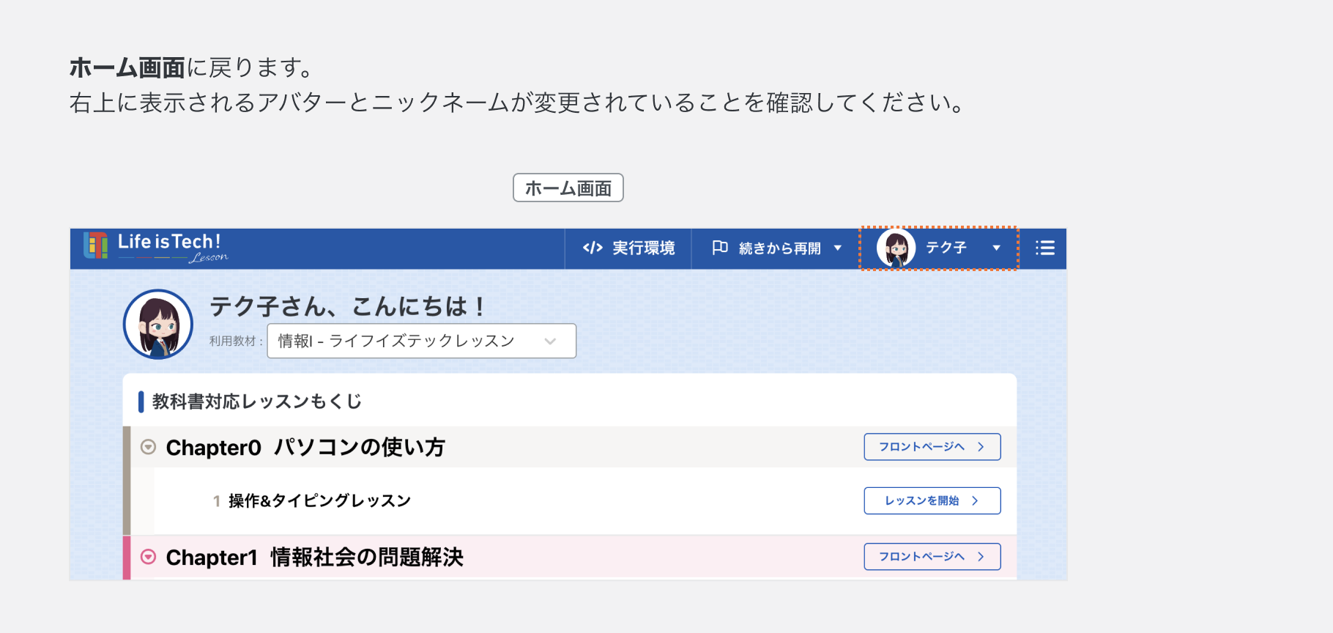Click the large テク子 profile avatar
The width and height of the screenshot is (1333, 633).
tap(158, 324)
